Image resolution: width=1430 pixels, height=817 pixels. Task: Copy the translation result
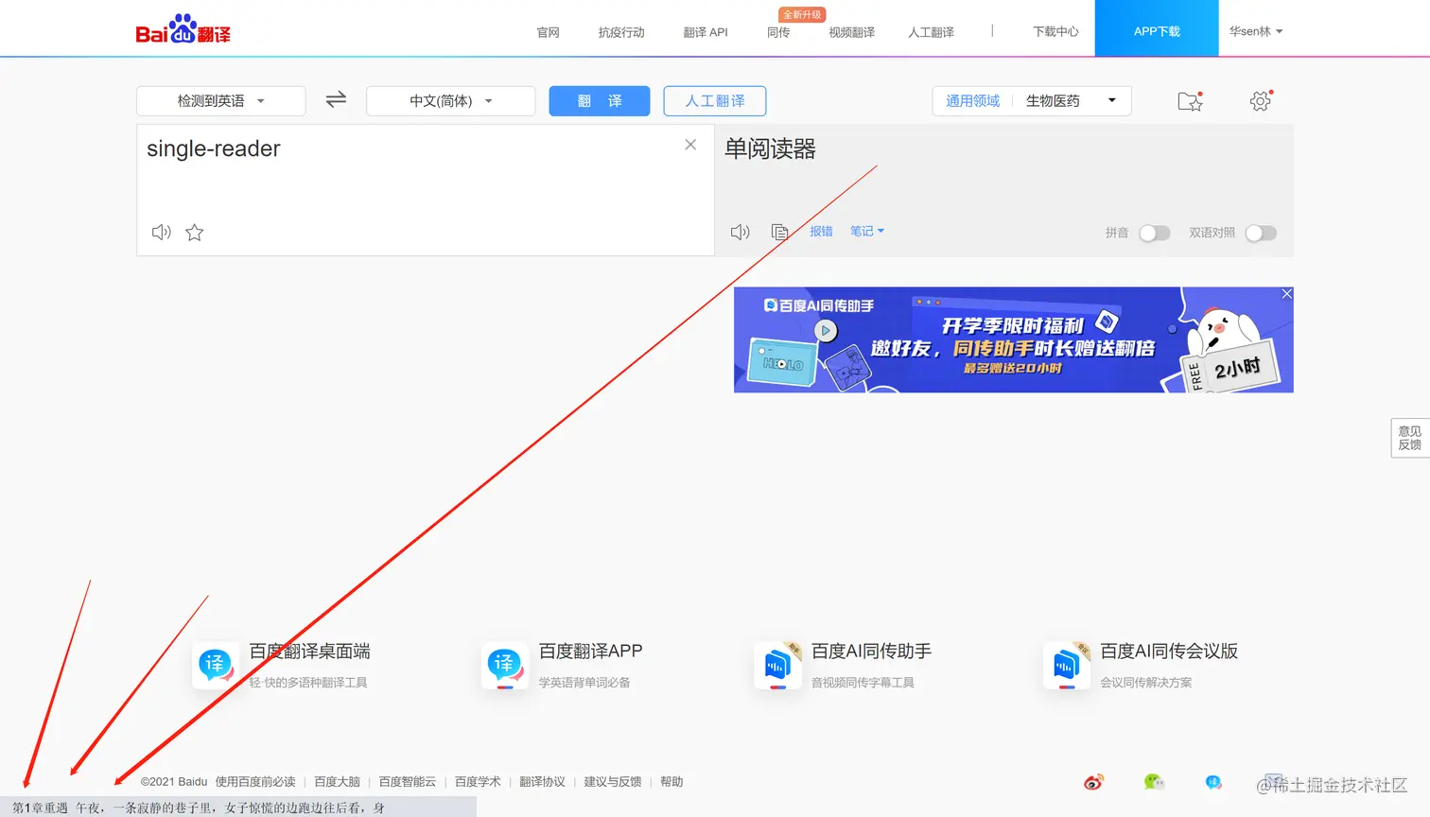coord(779,231)
